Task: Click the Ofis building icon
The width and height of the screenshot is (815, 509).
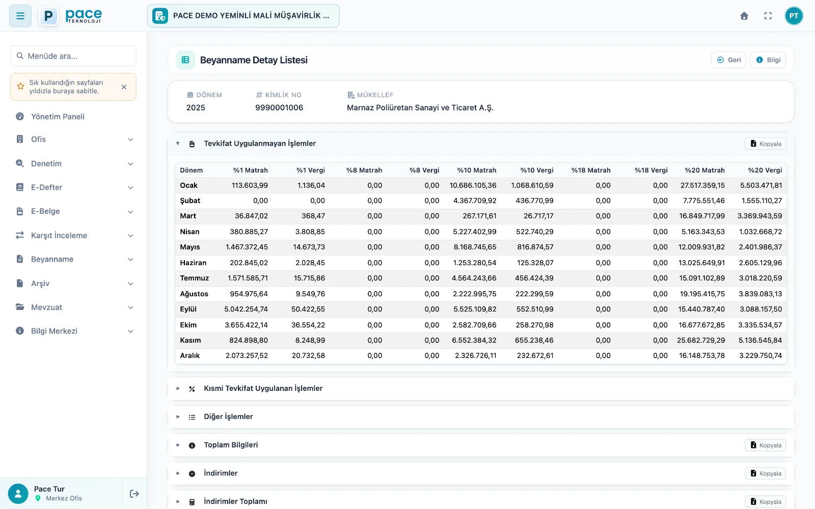Action: point(20,139)
